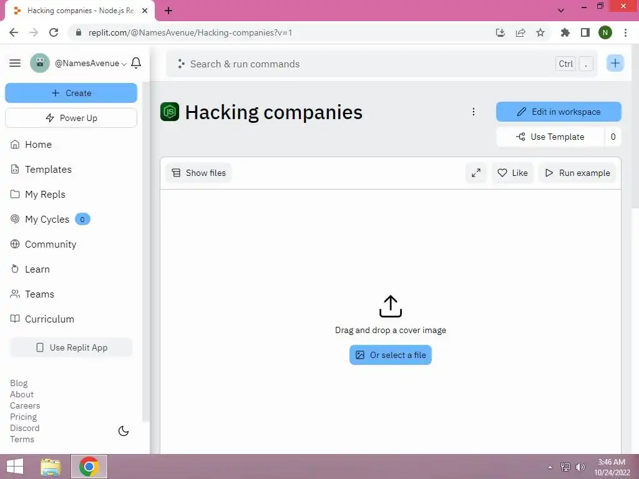Open File Explorer from the taskbar

tap(51, 467)
